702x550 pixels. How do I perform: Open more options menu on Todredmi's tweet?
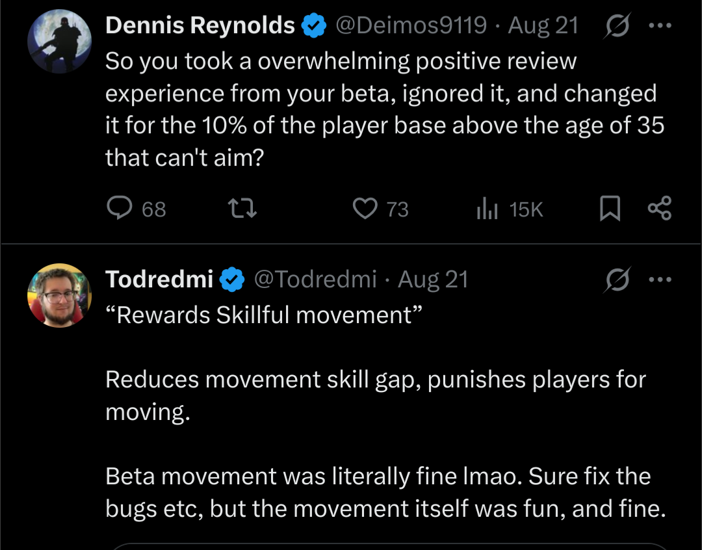click(x=659, y=280)
